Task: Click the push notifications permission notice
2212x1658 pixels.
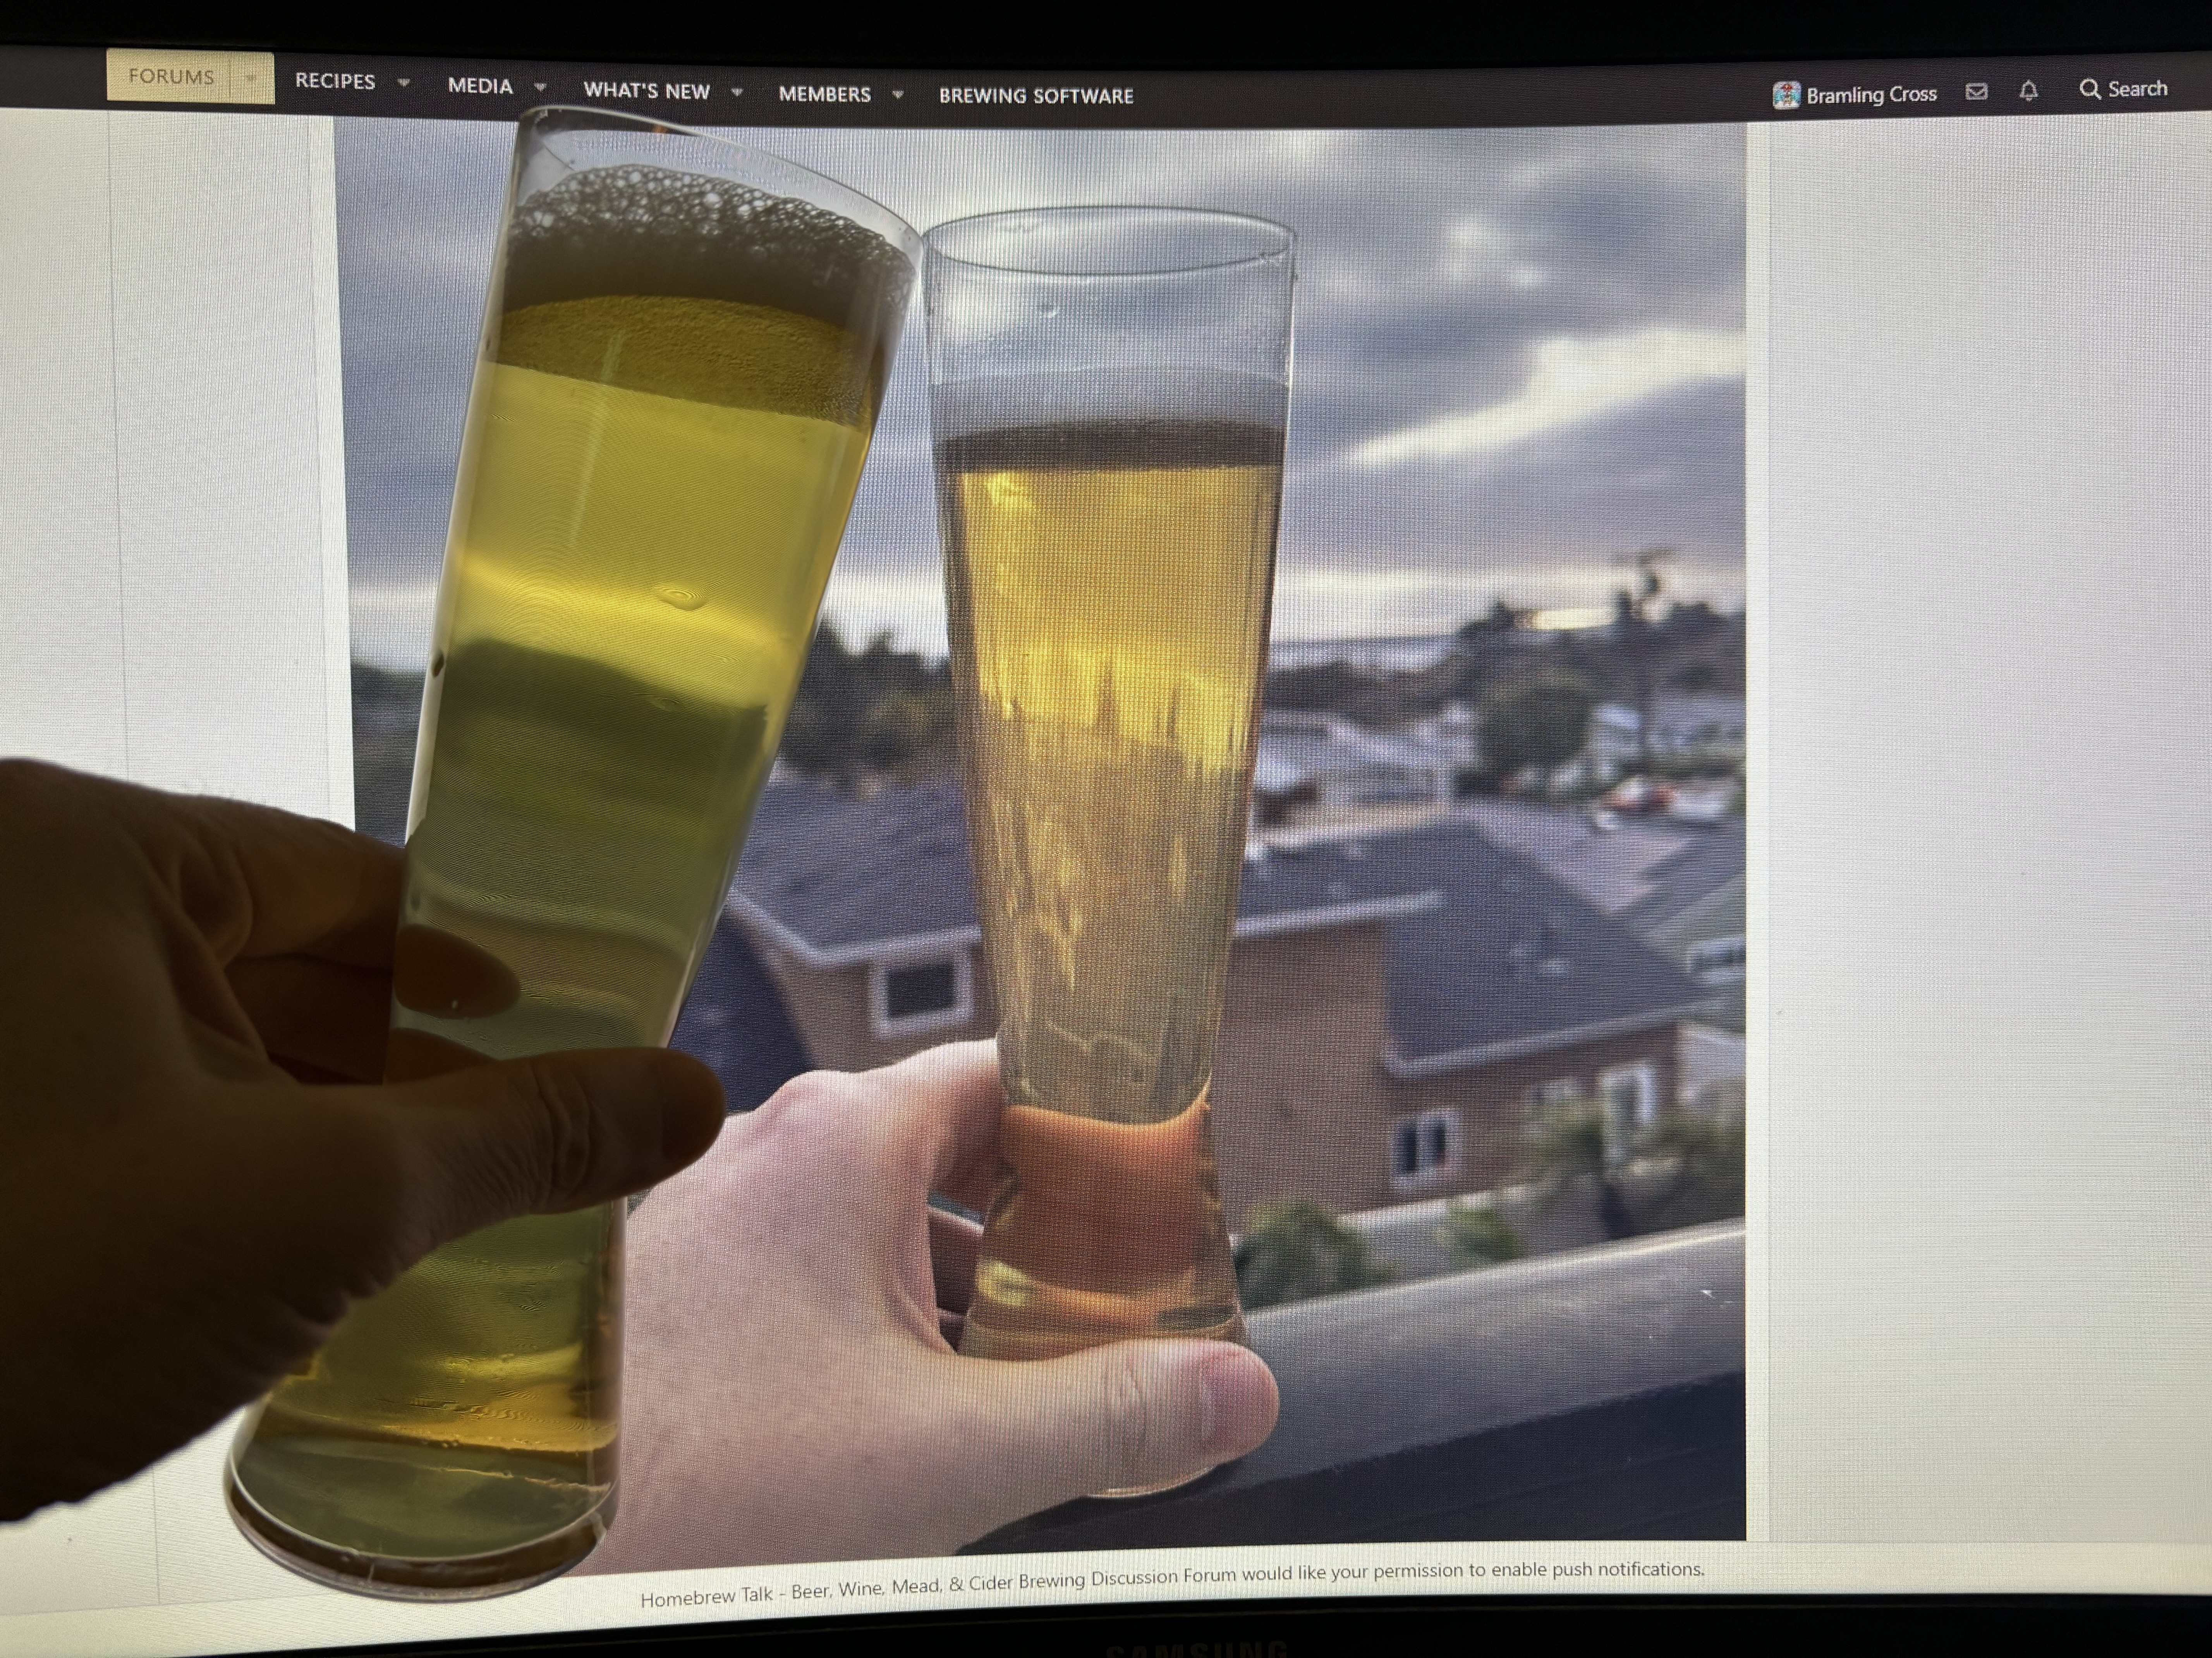Action: [1172, 1584]
